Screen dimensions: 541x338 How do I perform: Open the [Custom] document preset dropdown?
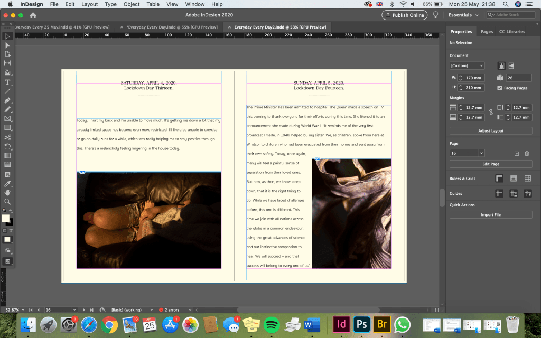click(467, 65)
